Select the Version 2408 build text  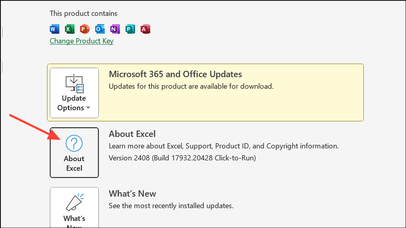(x=182, y=158)
